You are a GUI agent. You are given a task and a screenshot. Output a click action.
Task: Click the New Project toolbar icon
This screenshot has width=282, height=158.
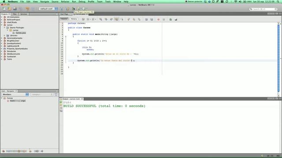point(9,9)
